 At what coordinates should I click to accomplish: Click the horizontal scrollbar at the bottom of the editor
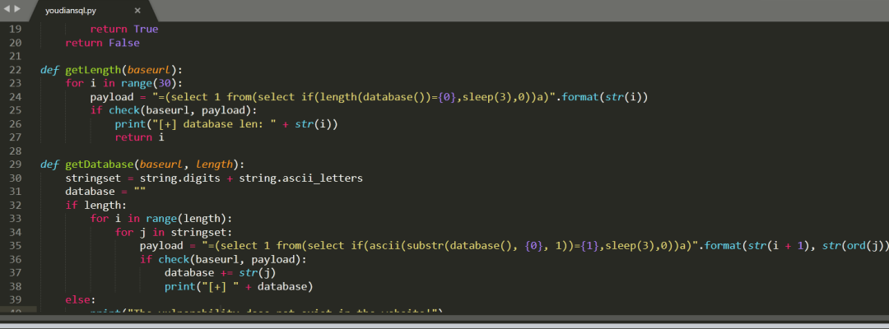pos(444,319)
